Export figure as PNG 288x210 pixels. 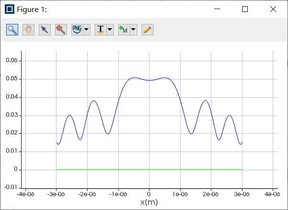point(77,30)
